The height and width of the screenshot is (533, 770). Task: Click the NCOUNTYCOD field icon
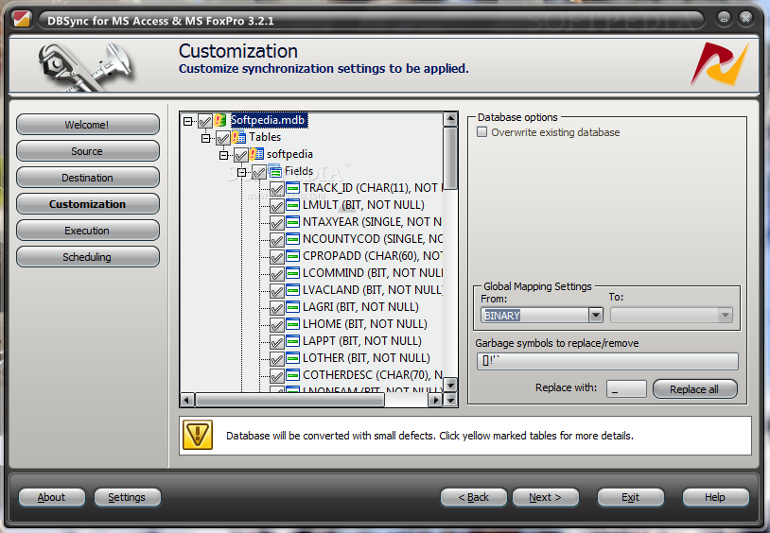coord(292,239)
